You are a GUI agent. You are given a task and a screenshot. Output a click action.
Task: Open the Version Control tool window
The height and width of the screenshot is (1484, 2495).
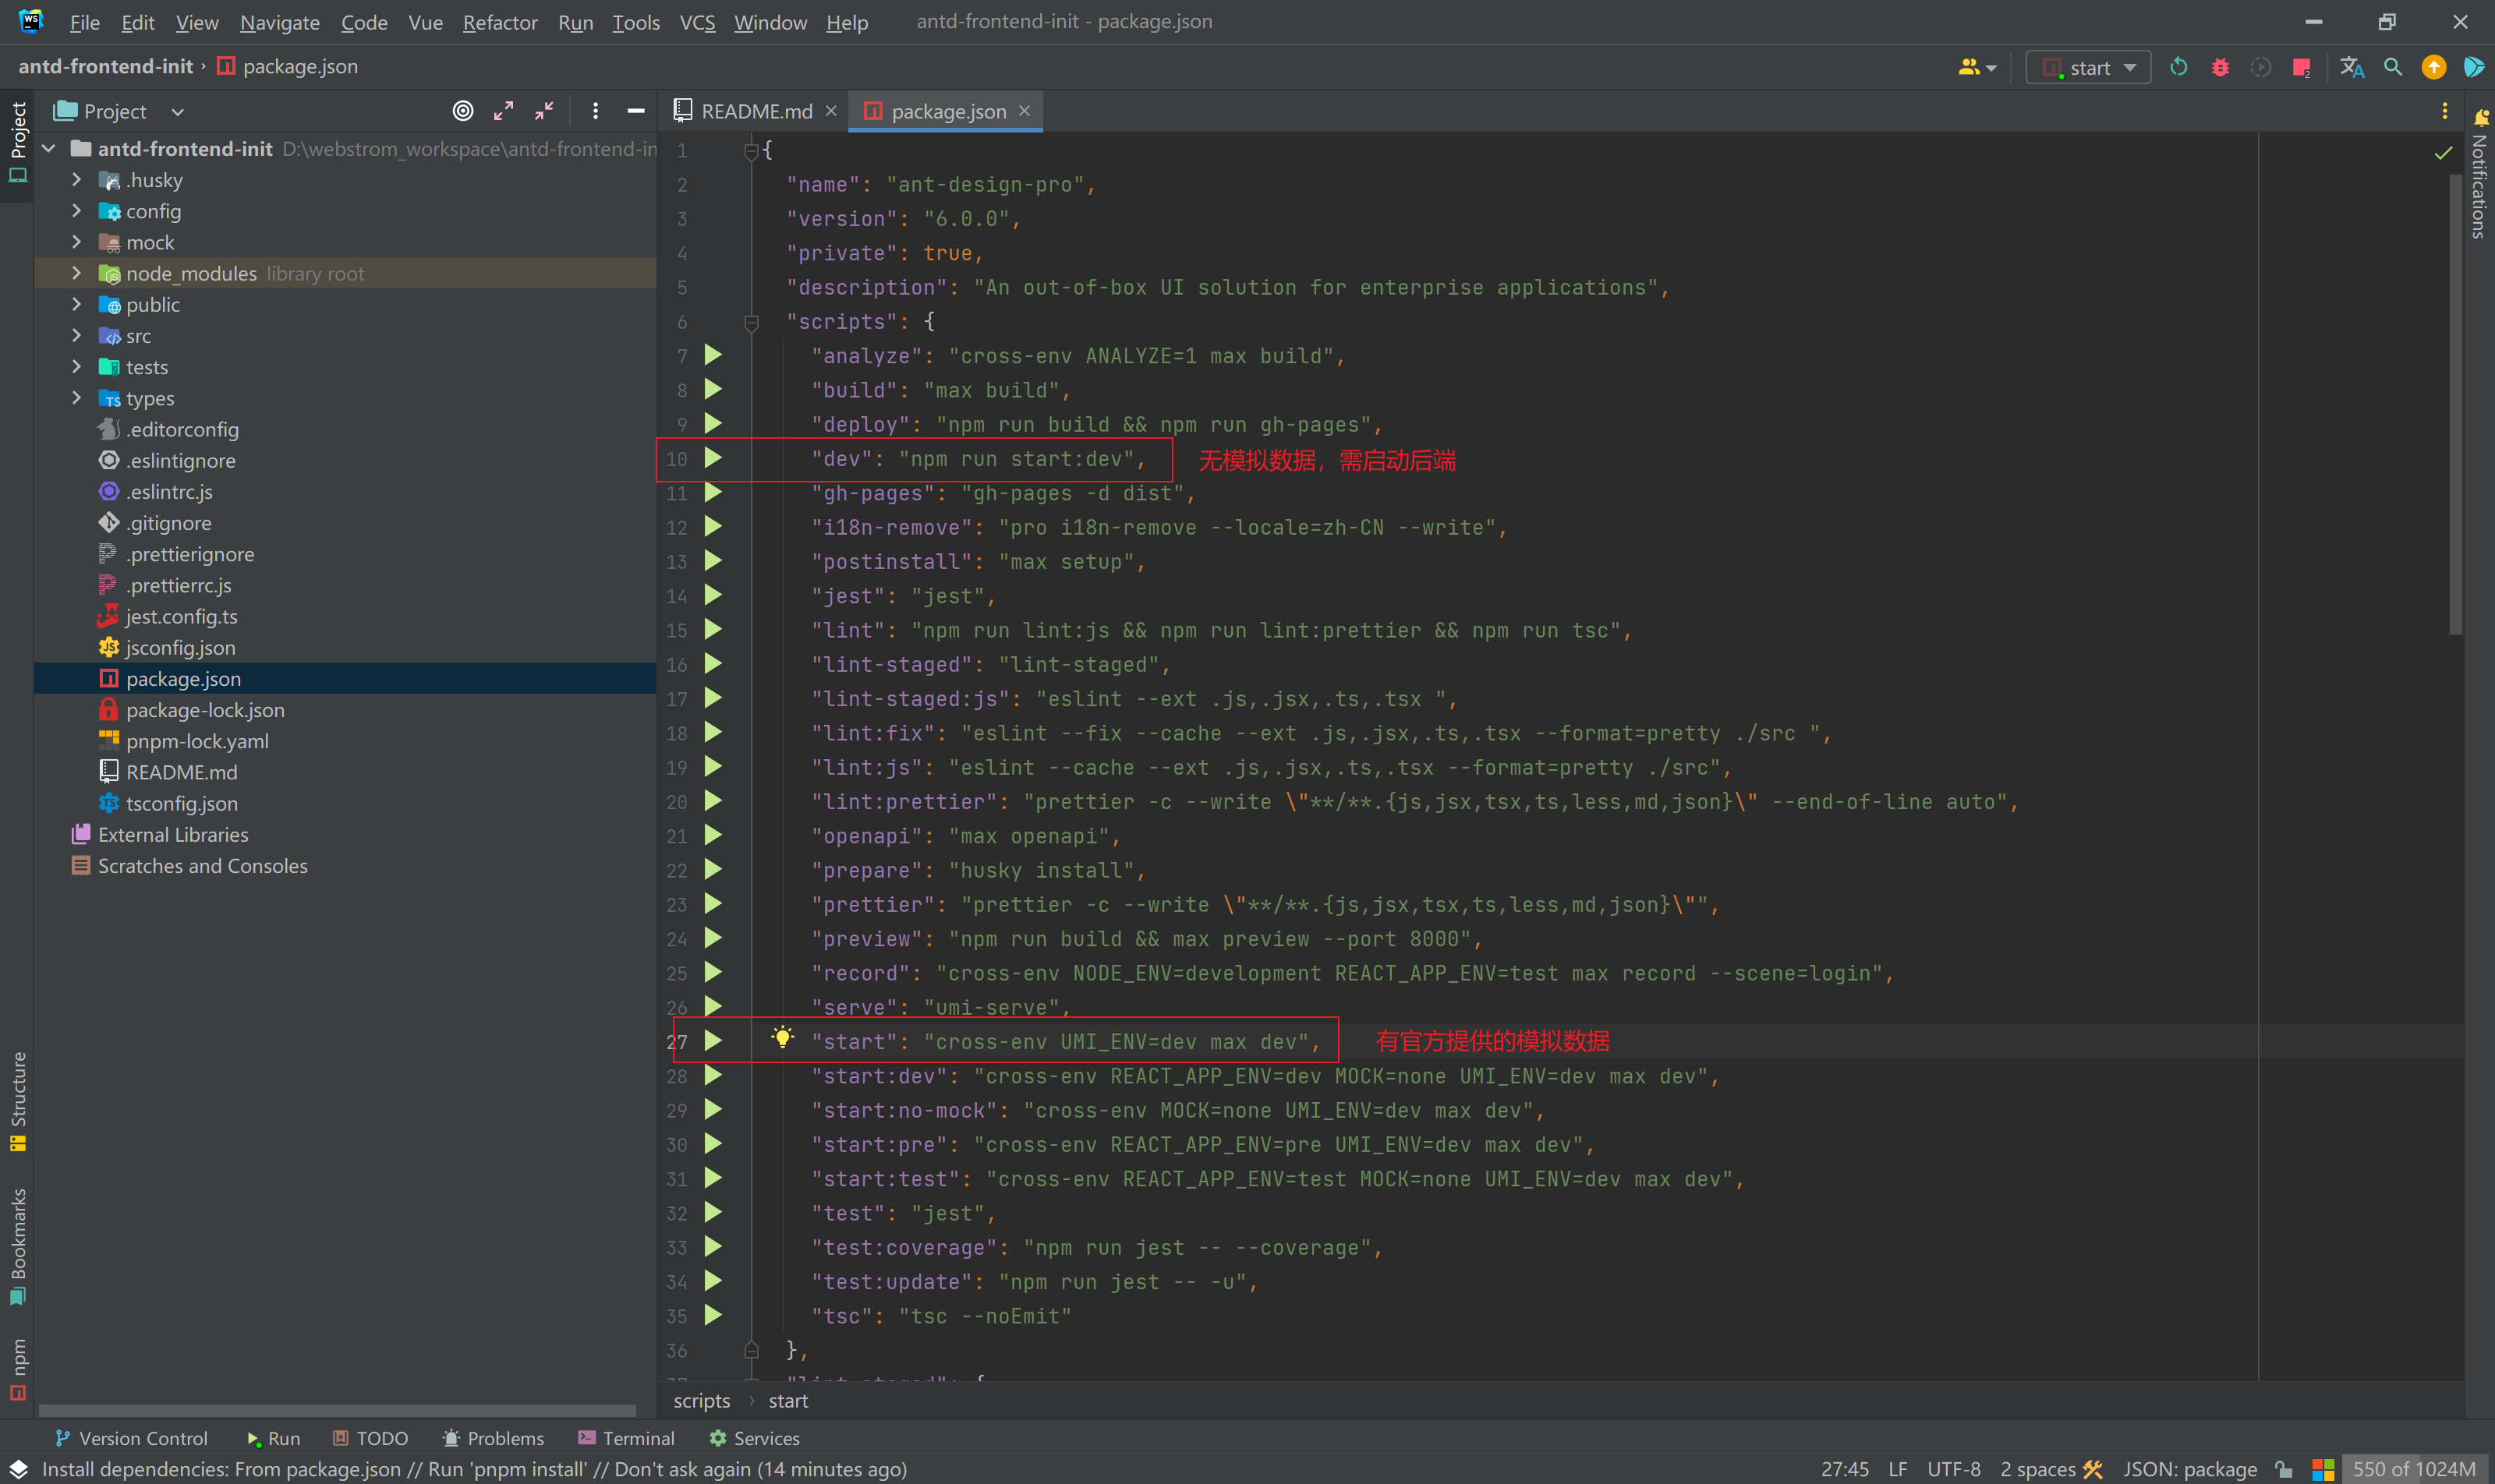(131, 1438)
